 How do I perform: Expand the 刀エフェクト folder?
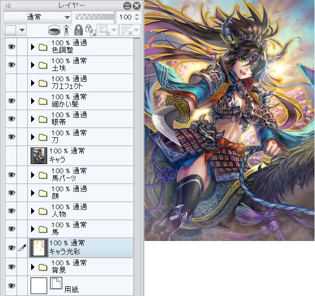[33, 83]
